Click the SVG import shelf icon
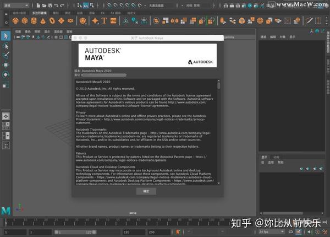Screen dimensions: 330x237 pyautogui.click(x=113, y=20)
